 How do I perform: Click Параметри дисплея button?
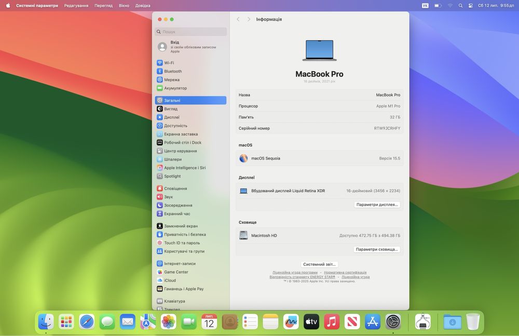[x=377, y=205]
